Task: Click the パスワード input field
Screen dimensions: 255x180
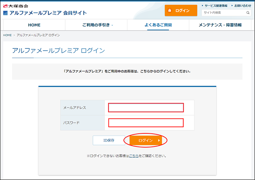Action: (146, 123)
